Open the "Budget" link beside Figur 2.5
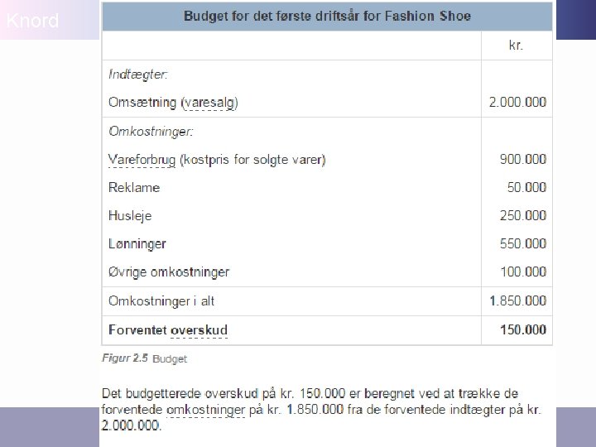 click(x=170, y=359)
